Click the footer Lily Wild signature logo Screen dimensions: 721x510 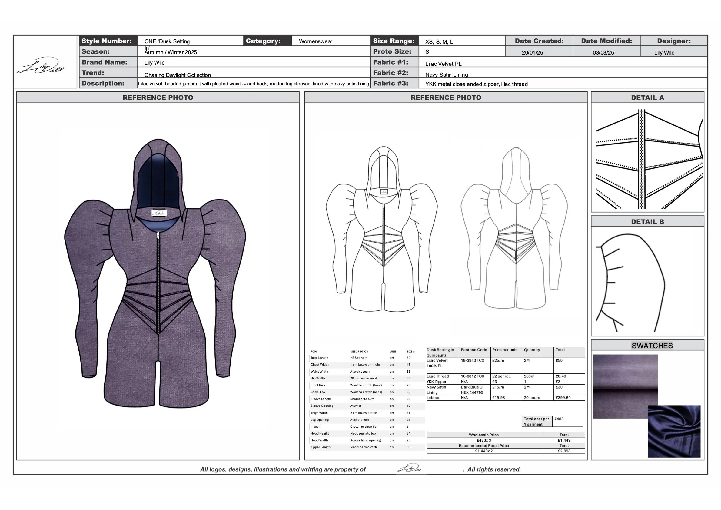[x=409, y=468]
